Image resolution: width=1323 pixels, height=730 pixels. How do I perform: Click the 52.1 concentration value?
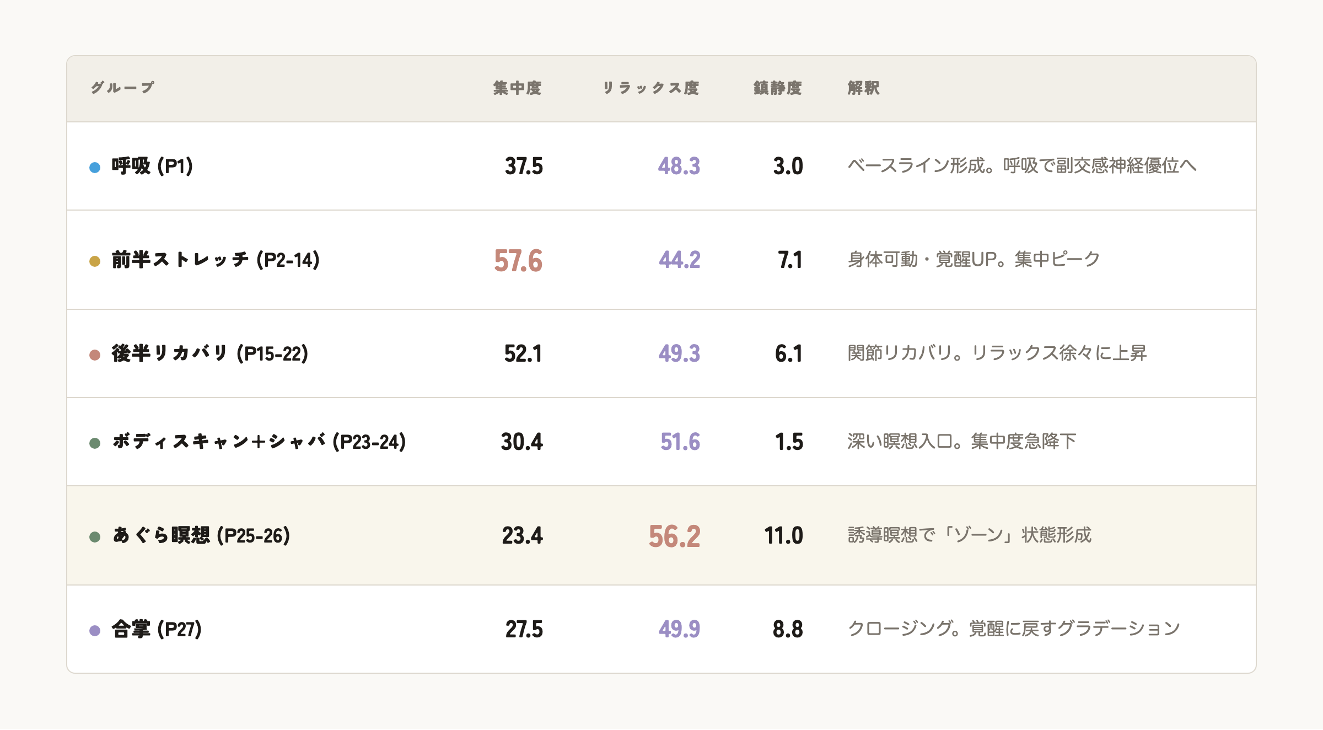pyautogui.click(x=523, y=353)
